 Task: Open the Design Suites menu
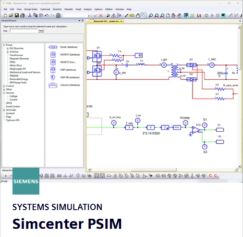pyautogui.click(x=31, y=9)
